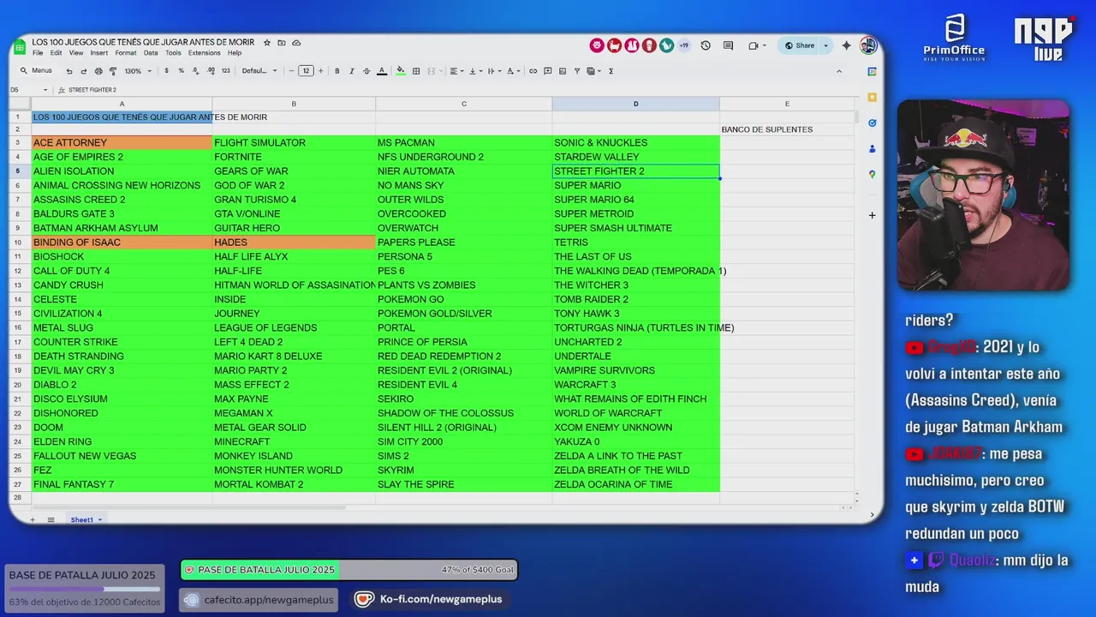This screenshot has width=1096, height=617.
Task: Open the vertical align dropdown
Action: [x=474, y=71]
